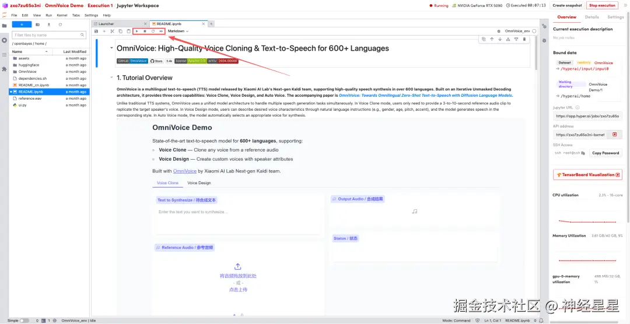Refresh the file browser list
This screenshot has width=630, height=324.
click(60, 24)
